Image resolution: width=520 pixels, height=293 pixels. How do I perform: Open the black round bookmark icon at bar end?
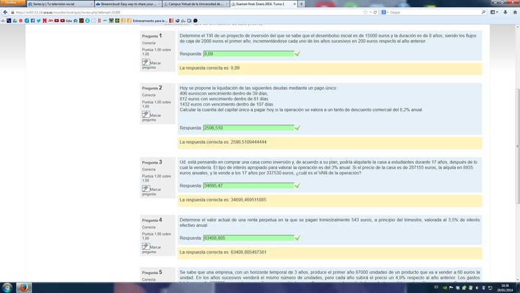(196, 21)
